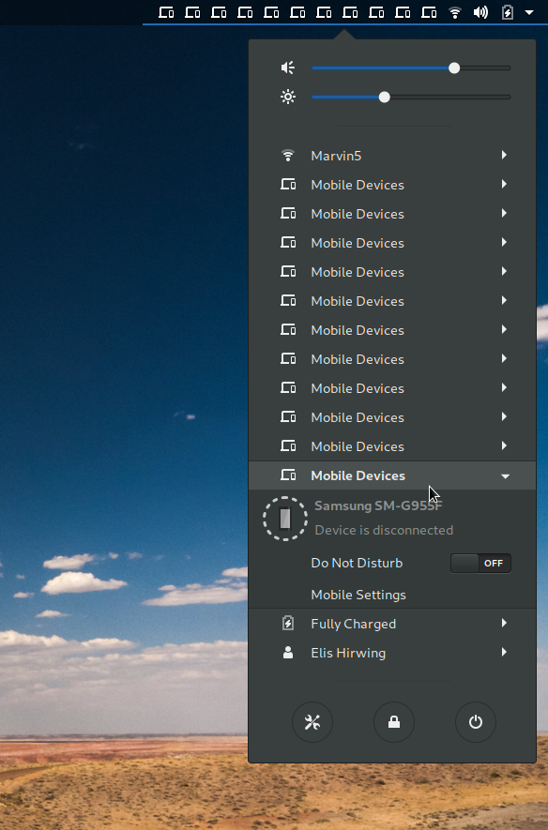Set the volume slider handle

point(454,68)
